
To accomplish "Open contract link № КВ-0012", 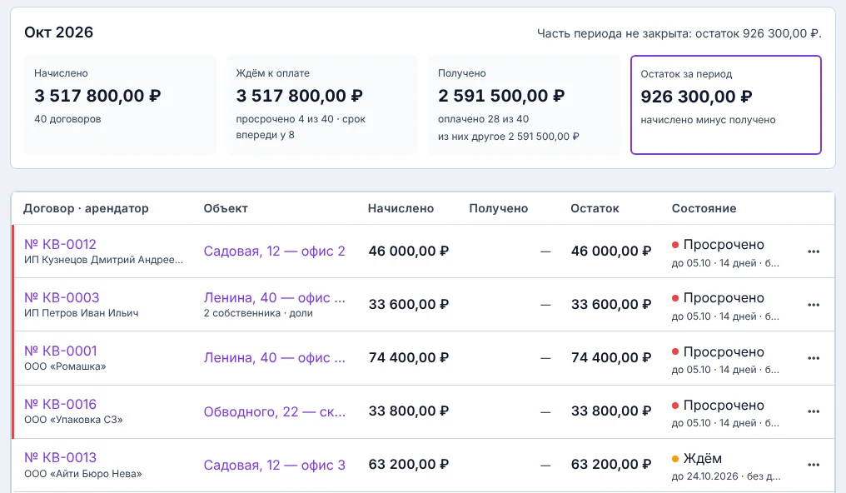I will click(60, 244).
